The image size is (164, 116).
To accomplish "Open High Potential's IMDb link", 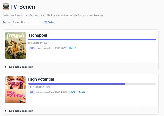I will coord(72,92).
